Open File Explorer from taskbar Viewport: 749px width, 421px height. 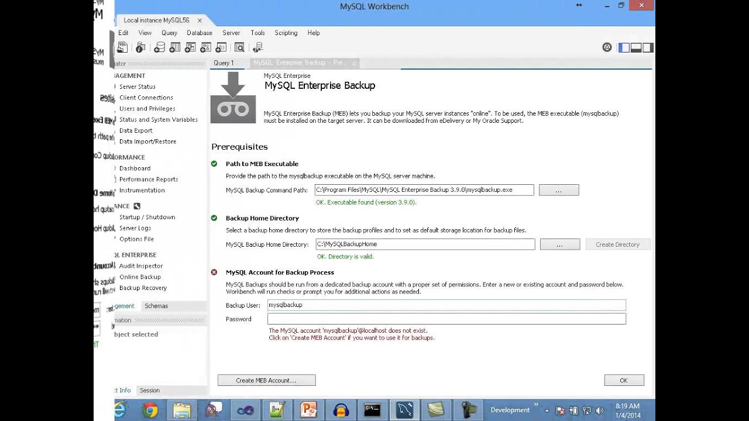(181, 410)
